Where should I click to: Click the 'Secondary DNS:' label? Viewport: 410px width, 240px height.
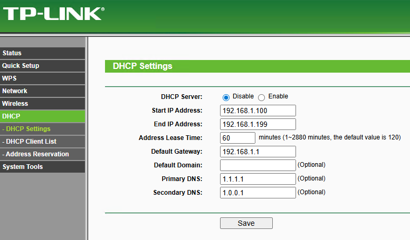tap(178, 193)
